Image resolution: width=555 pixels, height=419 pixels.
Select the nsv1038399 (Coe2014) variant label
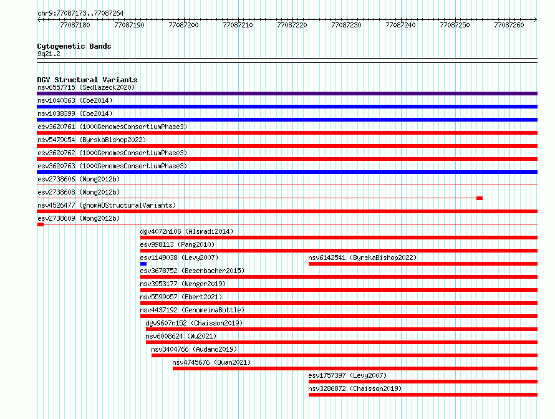click(x=75, y=113)
